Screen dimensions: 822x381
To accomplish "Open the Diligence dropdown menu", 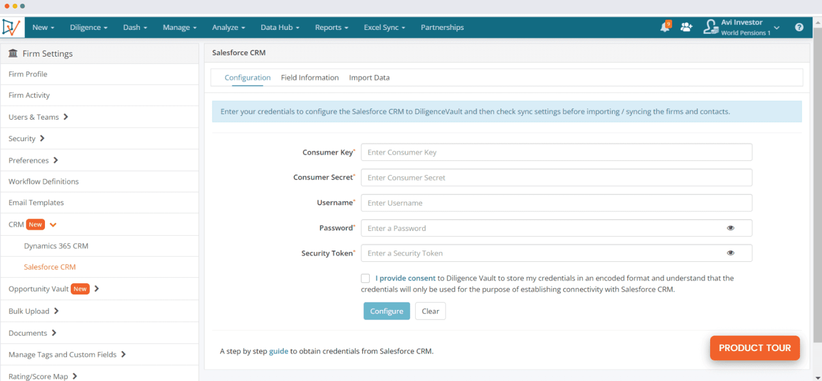I will (x=89, y=27).
